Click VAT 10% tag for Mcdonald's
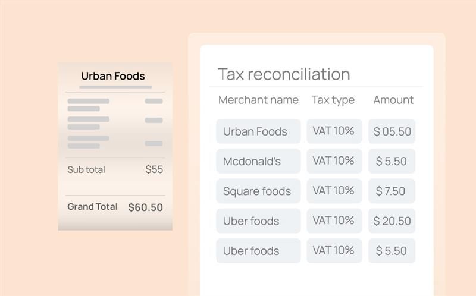The width and height of the screenshot is (476, 296). [334, 161]
